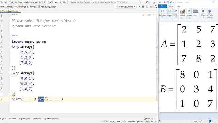Open the Code menu in PyCharm

coord(26,2)
